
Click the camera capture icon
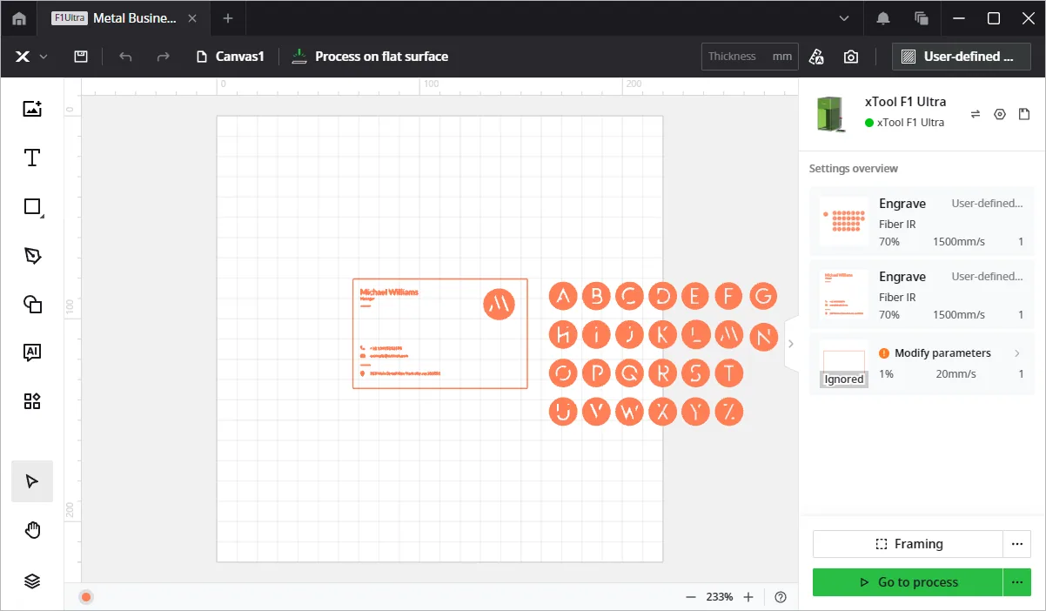pos(851,57)
